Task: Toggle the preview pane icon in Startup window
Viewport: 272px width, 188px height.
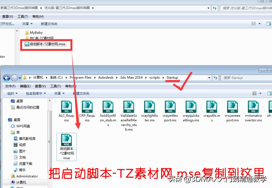Action: point(269,93)
